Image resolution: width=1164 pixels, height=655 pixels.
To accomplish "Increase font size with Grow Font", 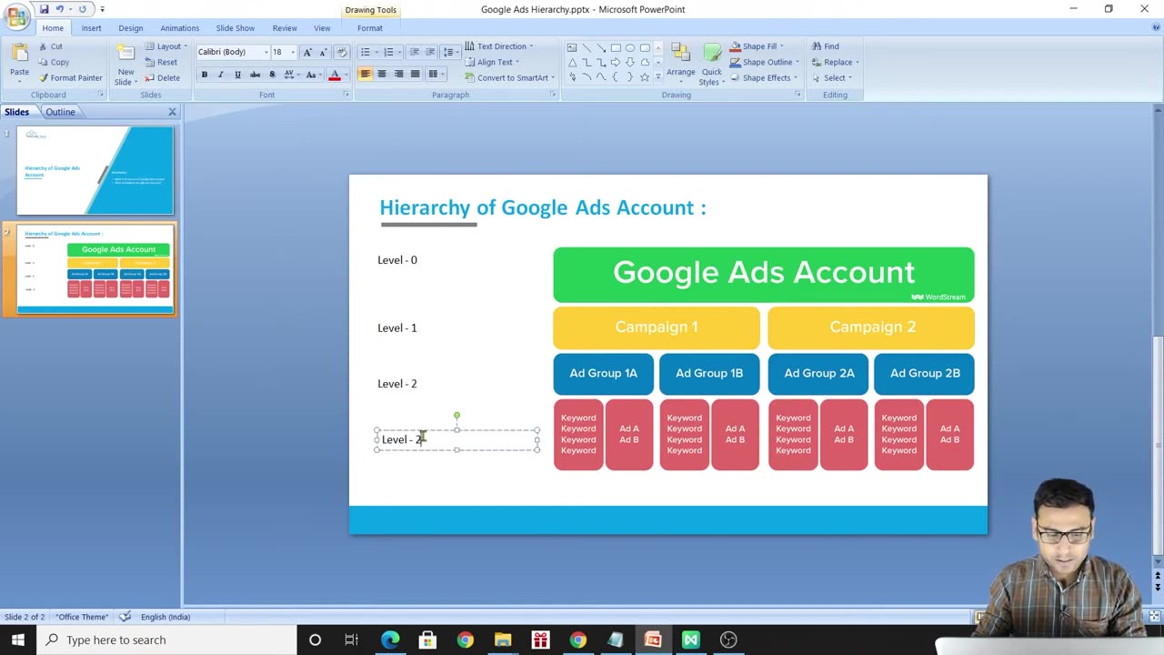I will tap(307, 52).
